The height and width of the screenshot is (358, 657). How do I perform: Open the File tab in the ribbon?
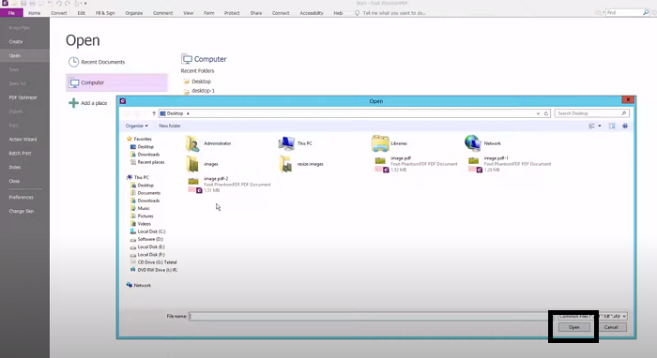(11, 13)
